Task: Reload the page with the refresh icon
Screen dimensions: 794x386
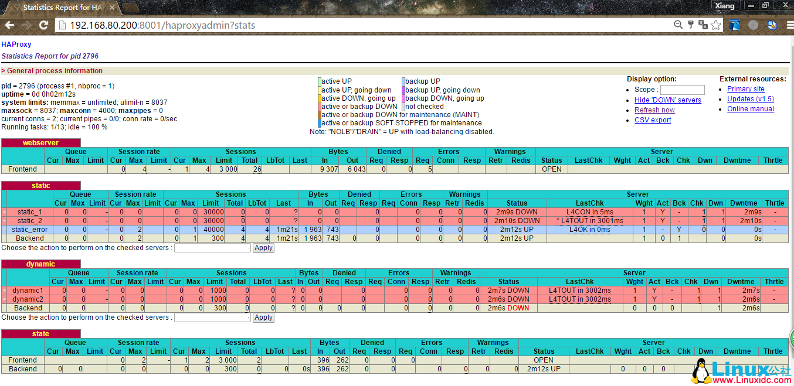Action: (44, 25)
